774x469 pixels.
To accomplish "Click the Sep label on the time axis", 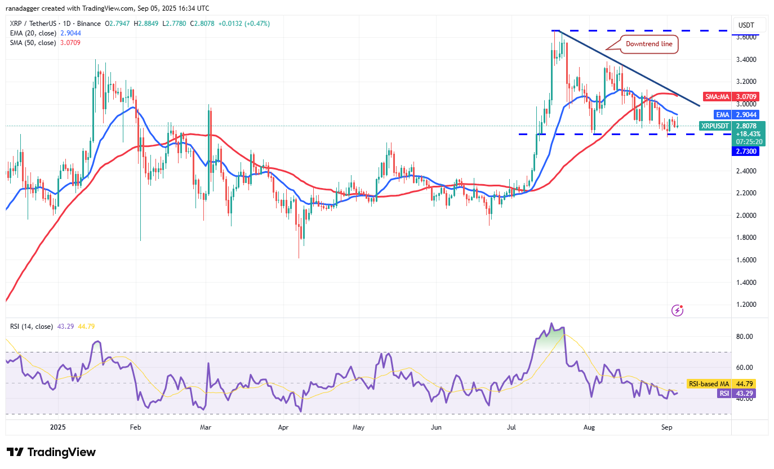I will [666, 427].
